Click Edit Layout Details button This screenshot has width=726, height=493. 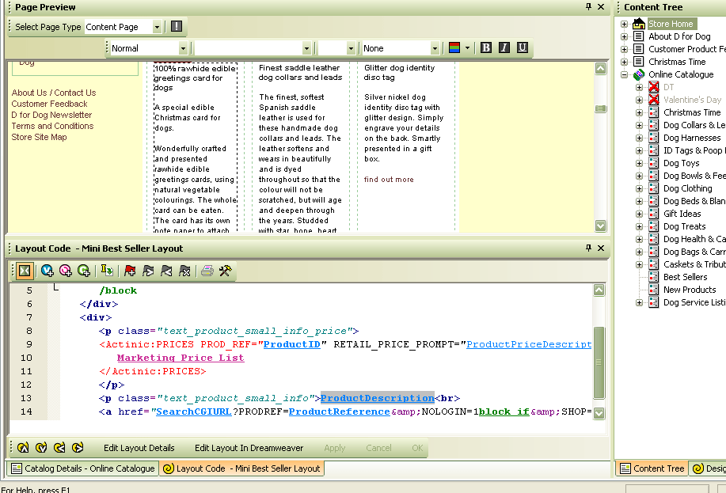(139, 448)
